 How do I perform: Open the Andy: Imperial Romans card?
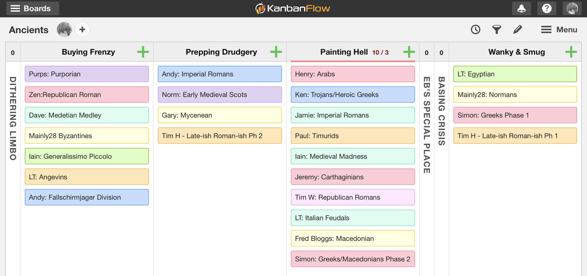[x=220, y=74]
